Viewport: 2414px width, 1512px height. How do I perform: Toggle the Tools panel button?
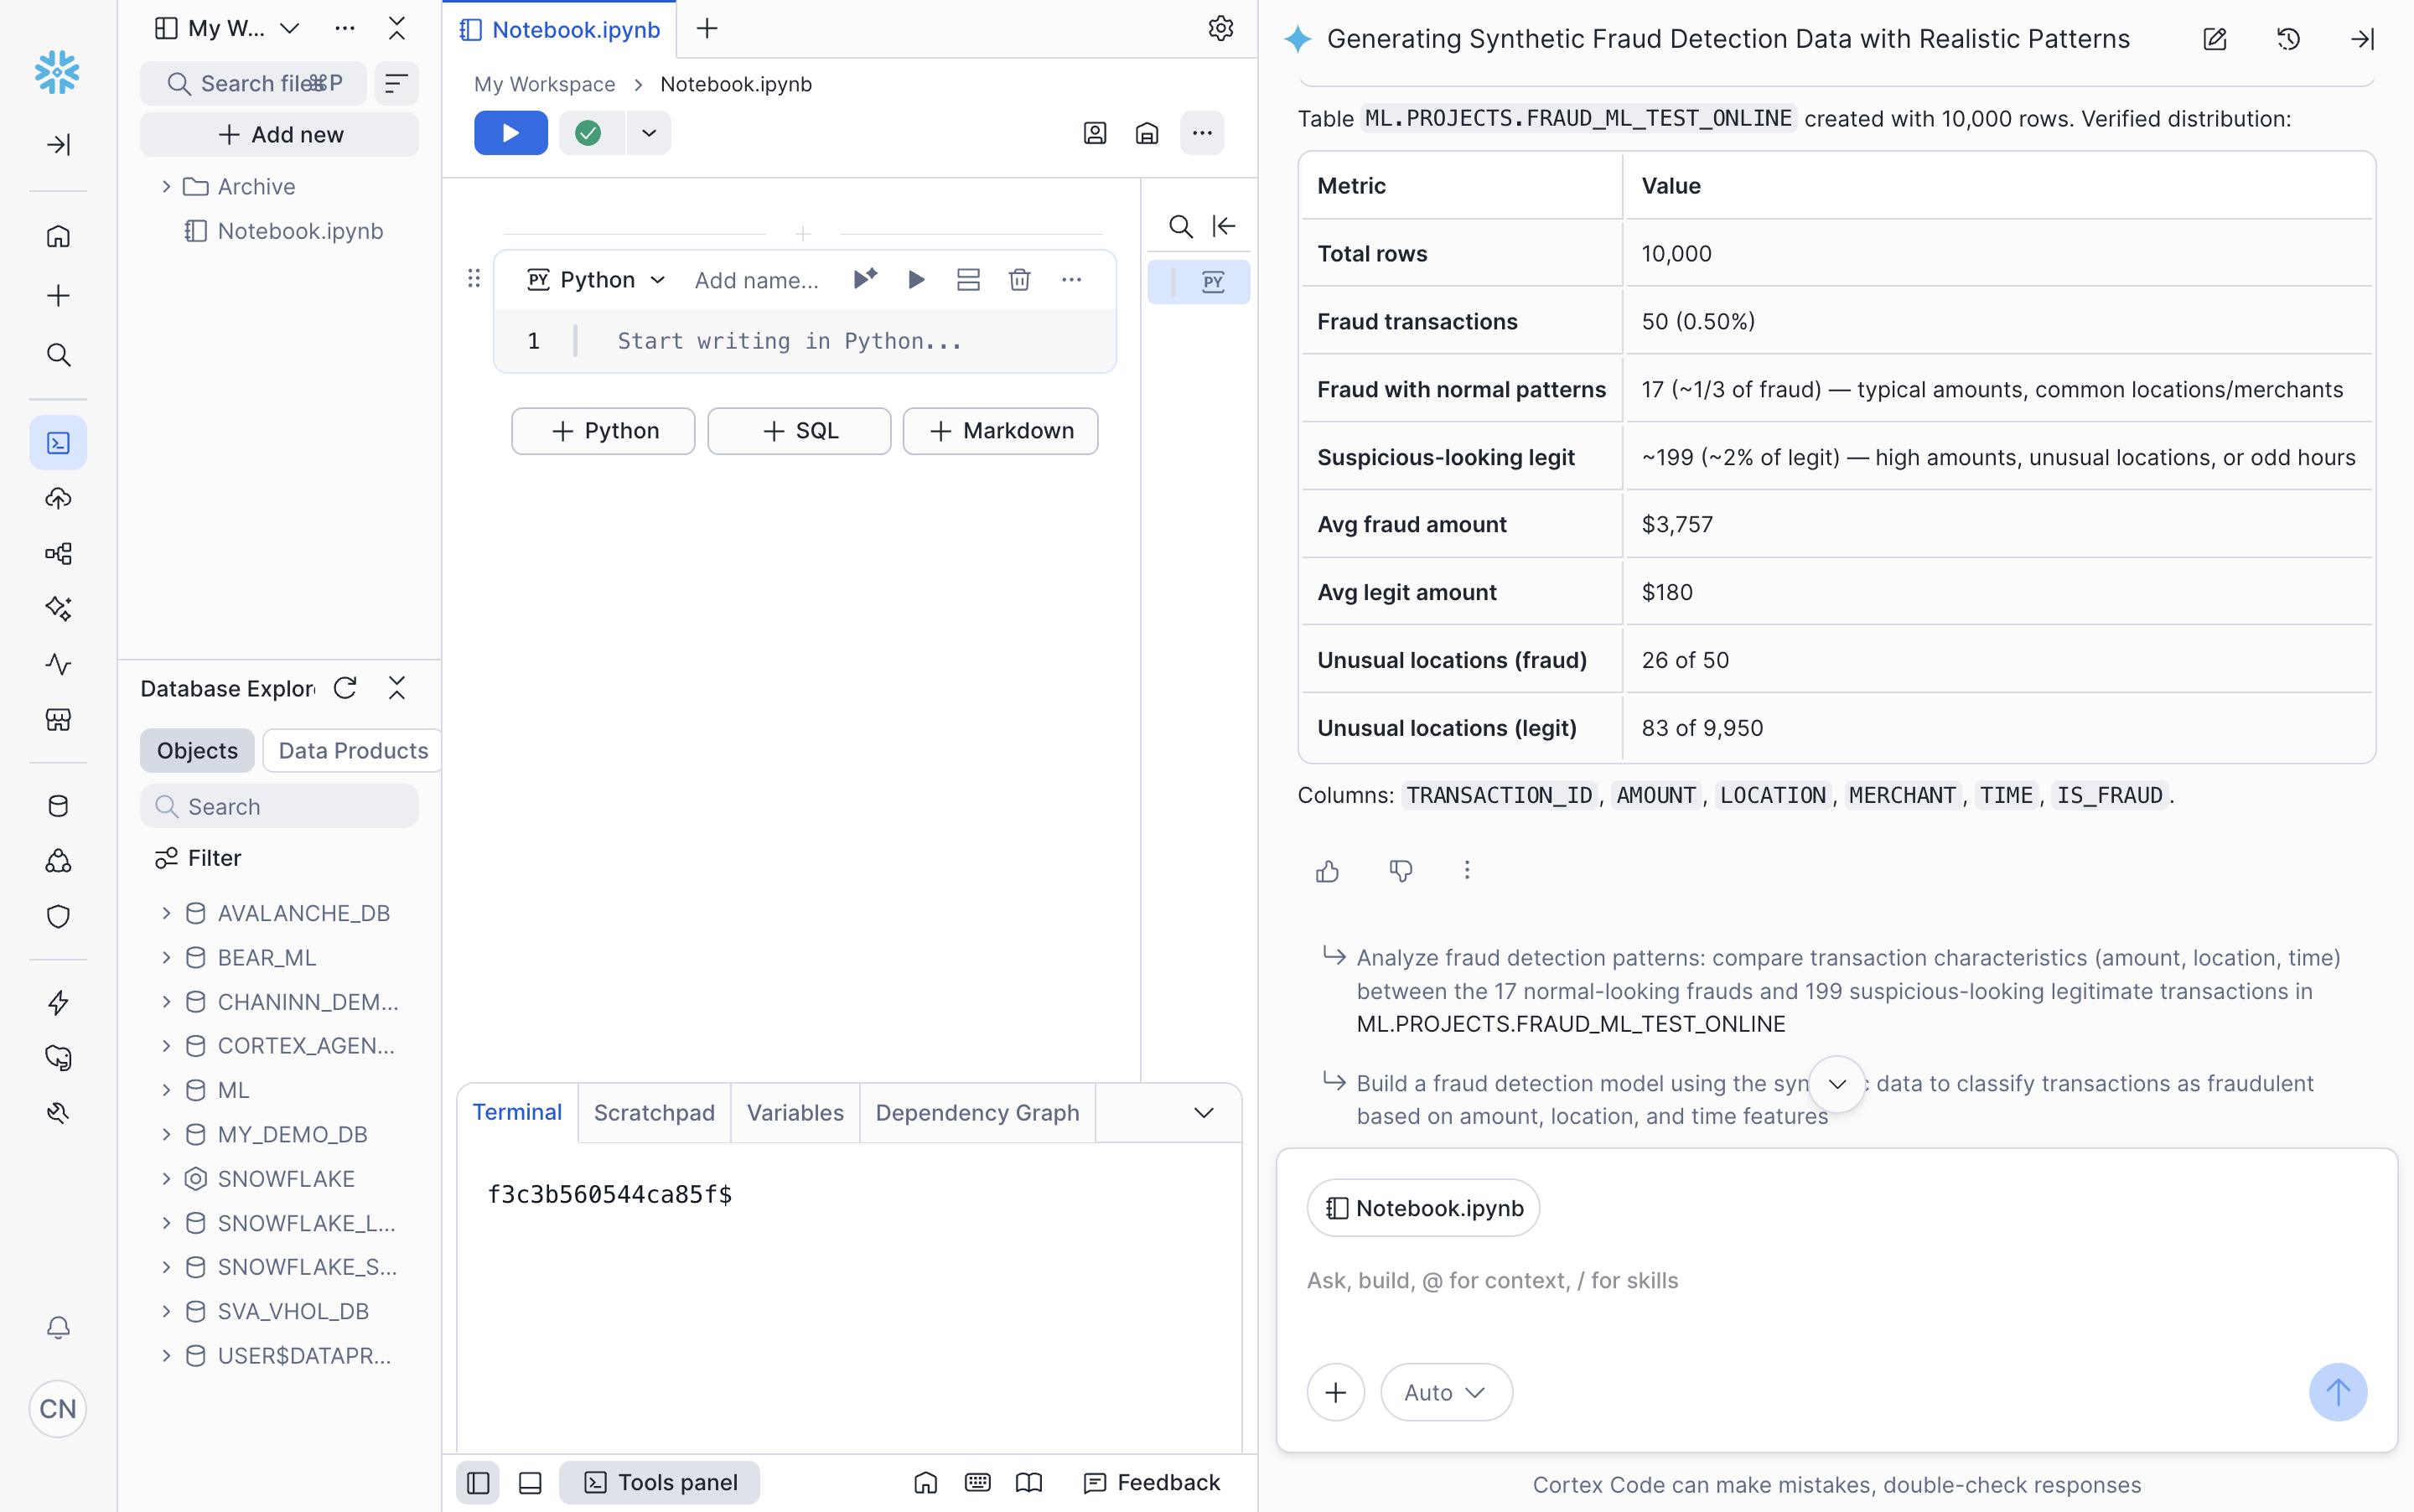pyautogui.click(x=660, y=1482)
